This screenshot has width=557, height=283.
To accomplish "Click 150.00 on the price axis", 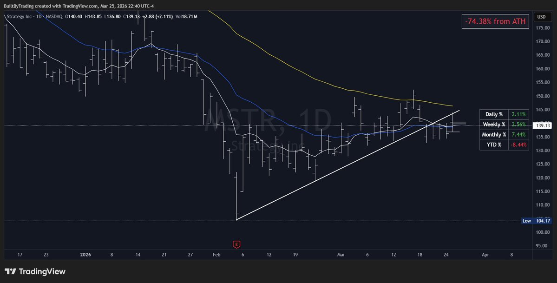I will click(542, 96).
